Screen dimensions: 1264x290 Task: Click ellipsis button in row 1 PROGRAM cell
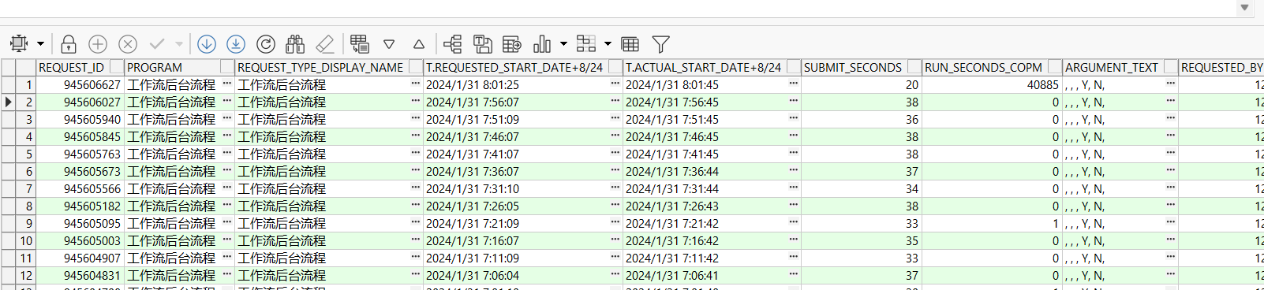(227, 84)
